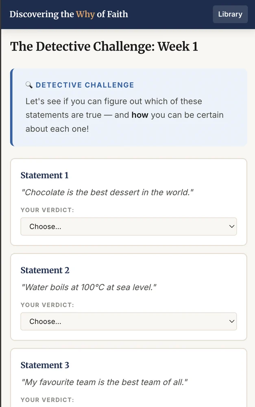This screenshot has height=407, width=255.
Task: Click the chevron arrow on Statement 2 dropdown
Action: tap(232, 322)
